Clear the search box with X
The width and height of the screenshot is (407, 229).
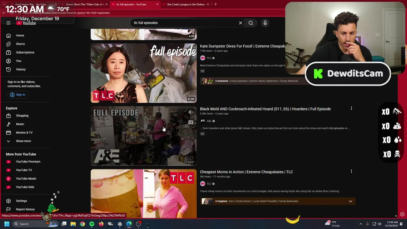pyautogui.click(x=240, y=23)
